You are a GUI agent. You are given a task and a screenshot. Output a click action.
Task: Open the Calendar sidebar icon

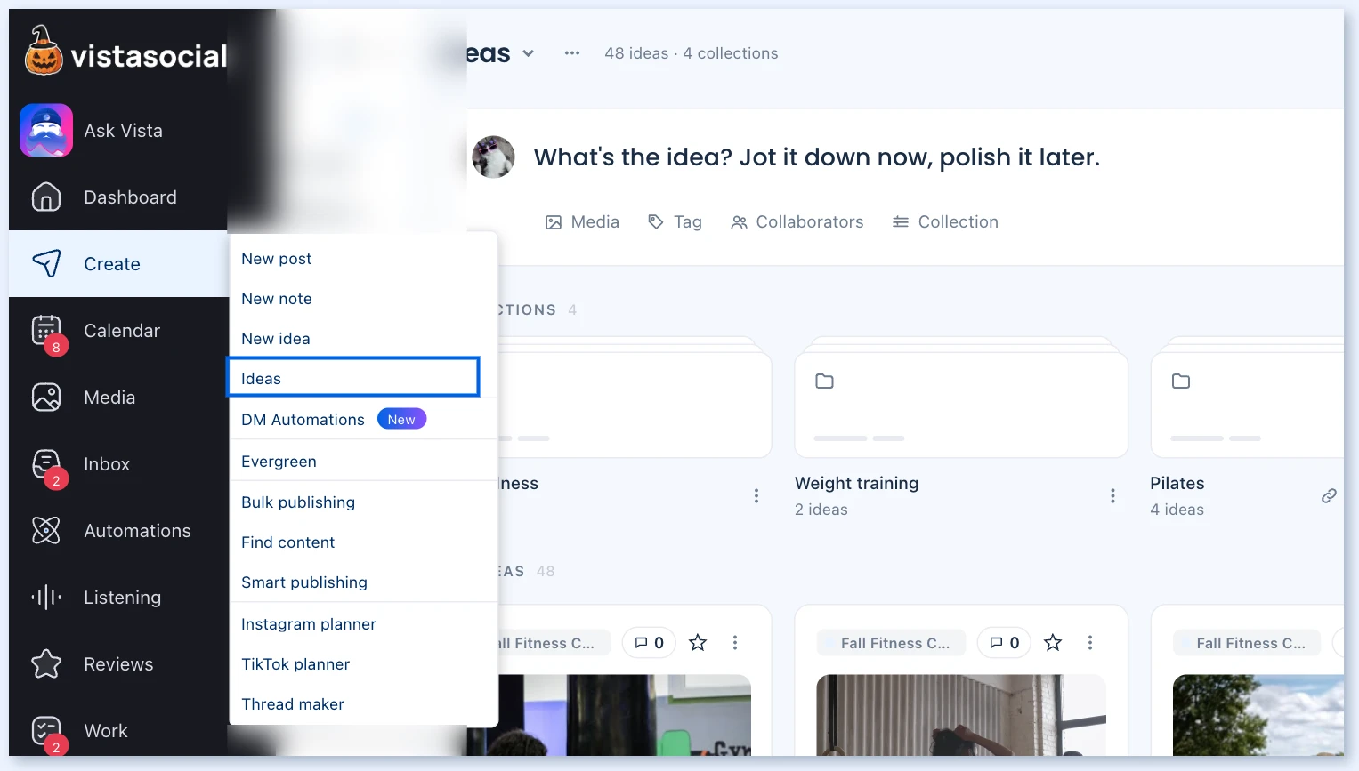[46, 331]
